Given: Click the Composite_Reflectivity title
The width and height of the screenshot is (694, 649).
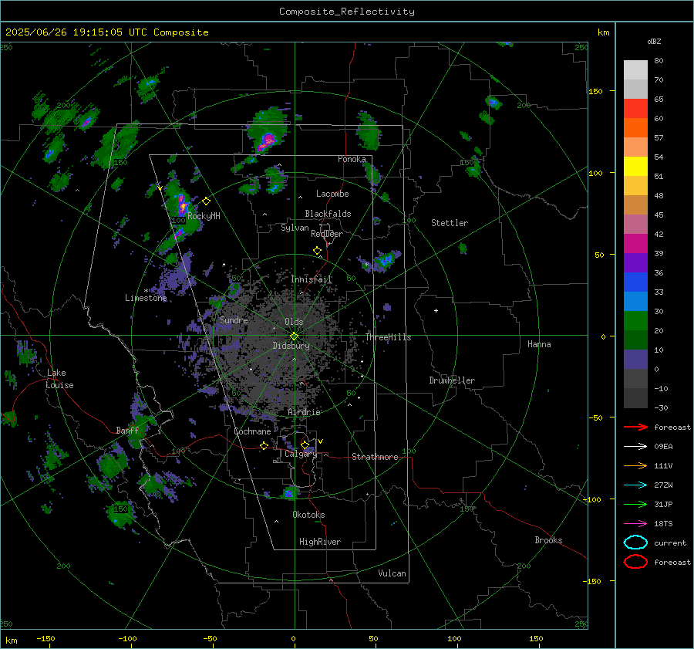Looking at the screenshot, I should pyautogui.click(x=346, y=12).
